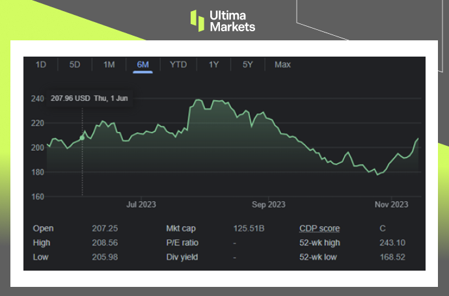449x296 pixels.
Task: Click the Jul 2023 axis label
Action: [x=141, y=204]
